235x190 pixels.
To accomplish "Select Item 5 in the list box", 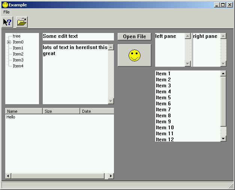I will click(x=163, y=97).
